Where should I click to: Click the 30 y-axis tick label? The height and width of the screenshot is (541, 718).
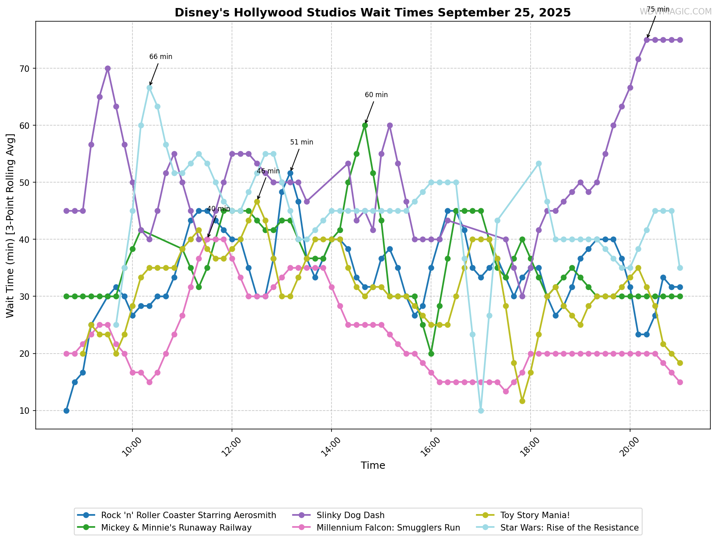[25, 297]
